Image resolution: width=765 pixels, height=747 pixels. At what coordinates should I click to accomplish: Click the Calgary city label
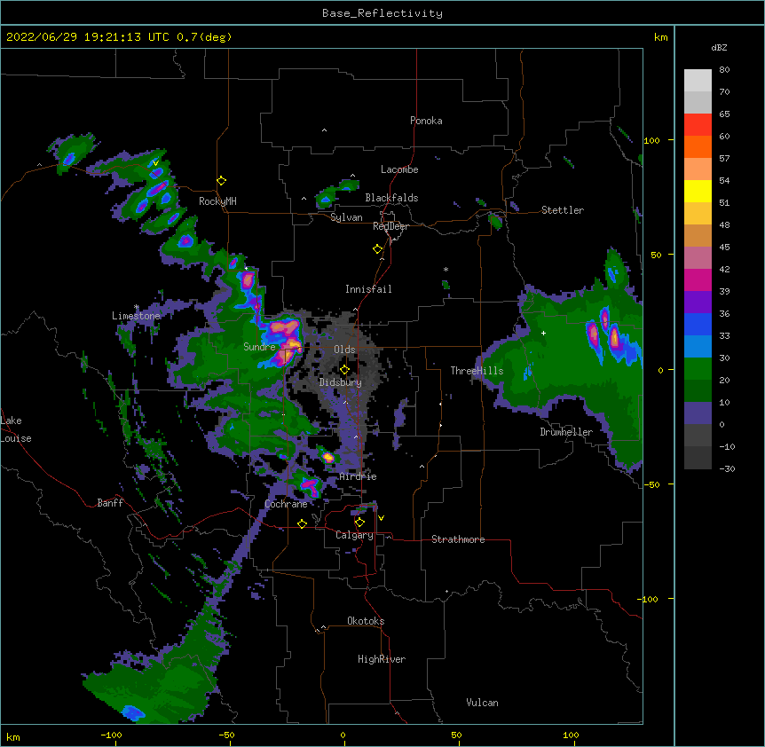click(x=354, y=535)
